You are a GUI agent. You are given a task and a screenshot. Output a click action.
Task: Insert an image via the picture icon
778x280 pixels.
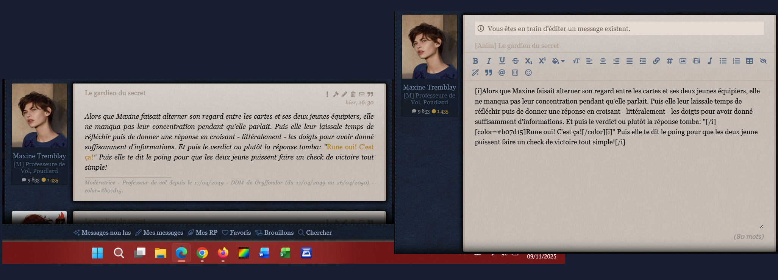(x=683, y=61)
